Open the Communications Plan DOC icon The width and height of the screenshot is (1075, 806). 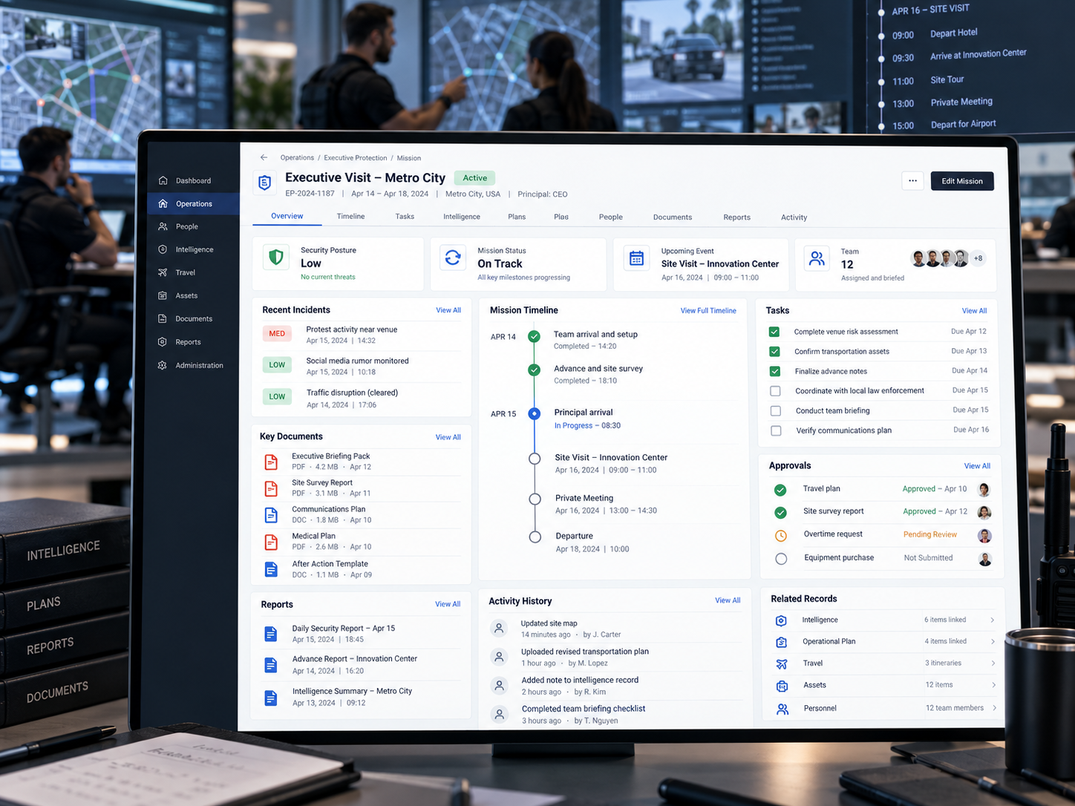point(272,515)
